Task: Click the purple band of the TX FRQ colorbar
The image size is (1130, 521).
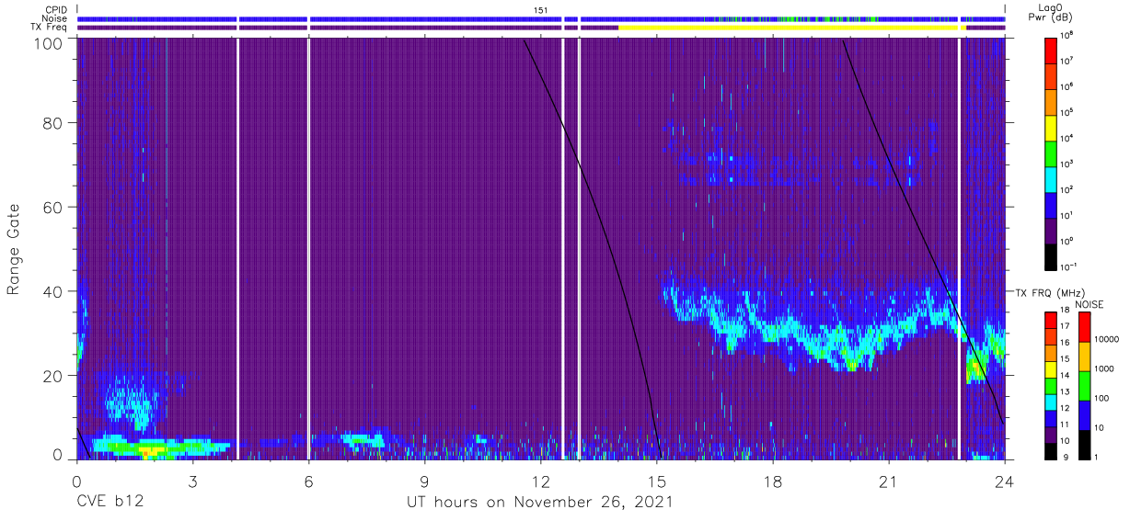Action: tap(1051, 434)
